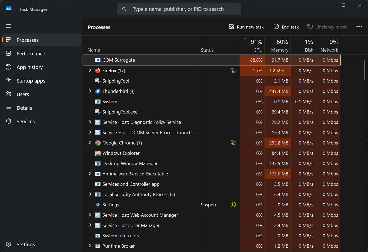
Task: Expand the Firefox (17) process group
Action: (90, 70)
